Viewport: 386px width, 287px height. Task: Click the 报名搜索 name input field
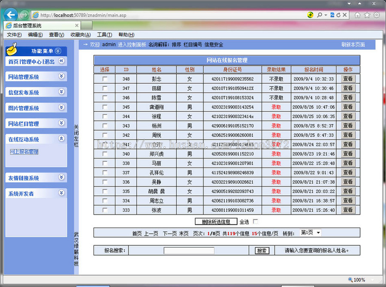pyautogui.click(x=189, y=250)
